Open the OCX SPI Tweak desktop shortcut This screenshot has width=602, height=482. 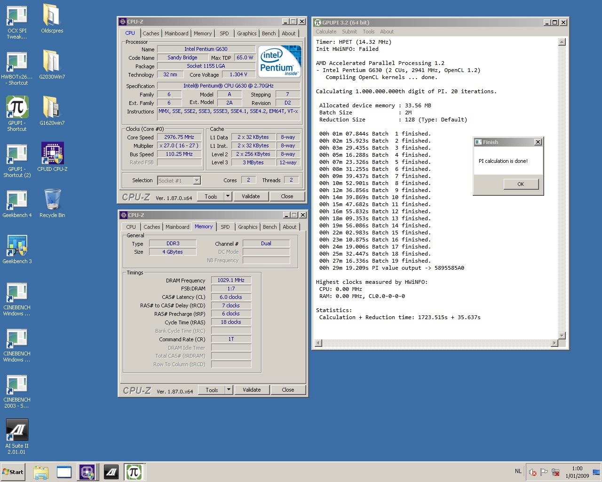17,21
